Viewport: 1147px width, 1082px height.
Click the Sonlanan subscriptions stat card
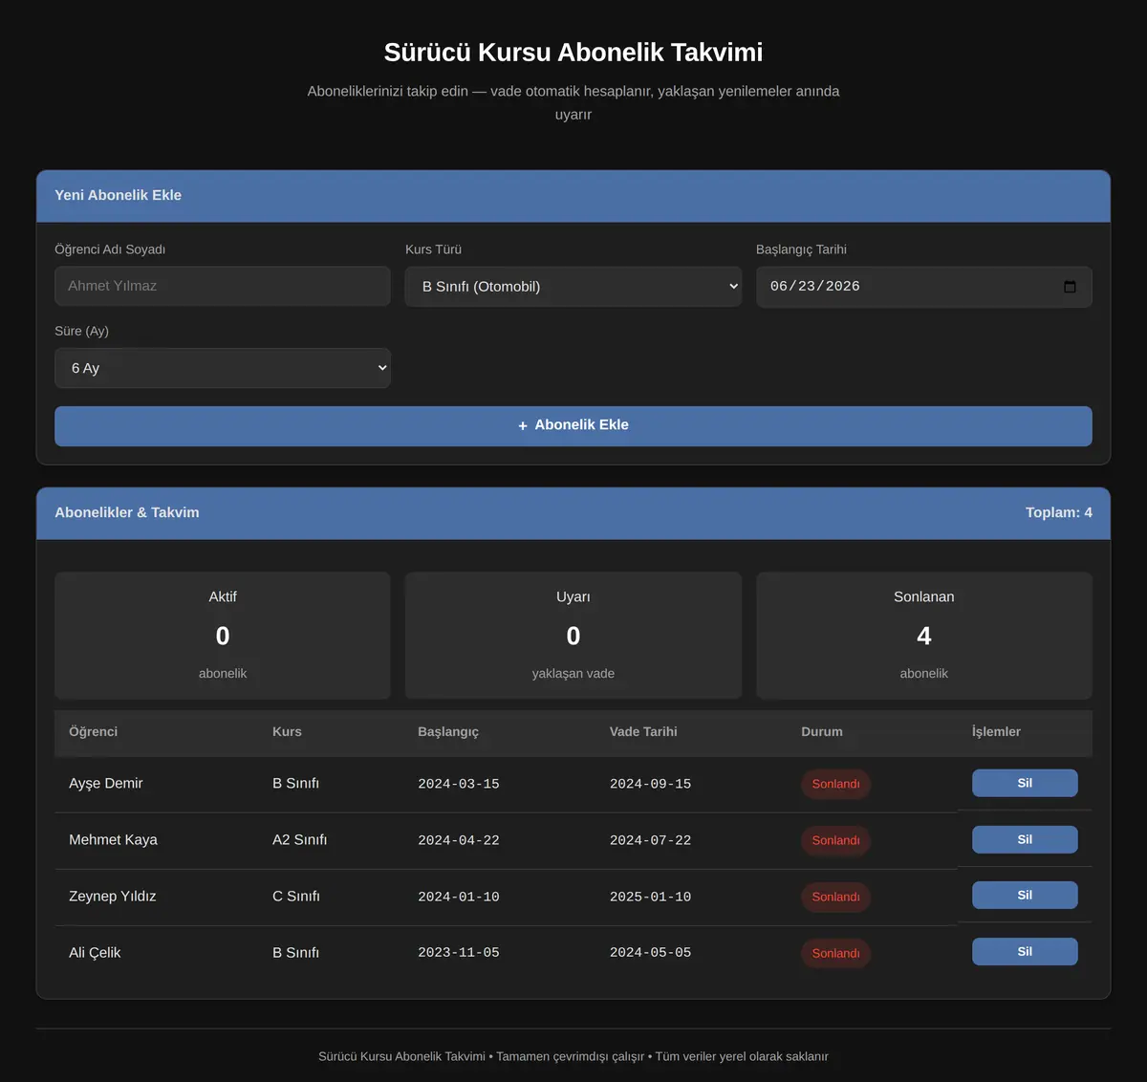coord(924,636)
